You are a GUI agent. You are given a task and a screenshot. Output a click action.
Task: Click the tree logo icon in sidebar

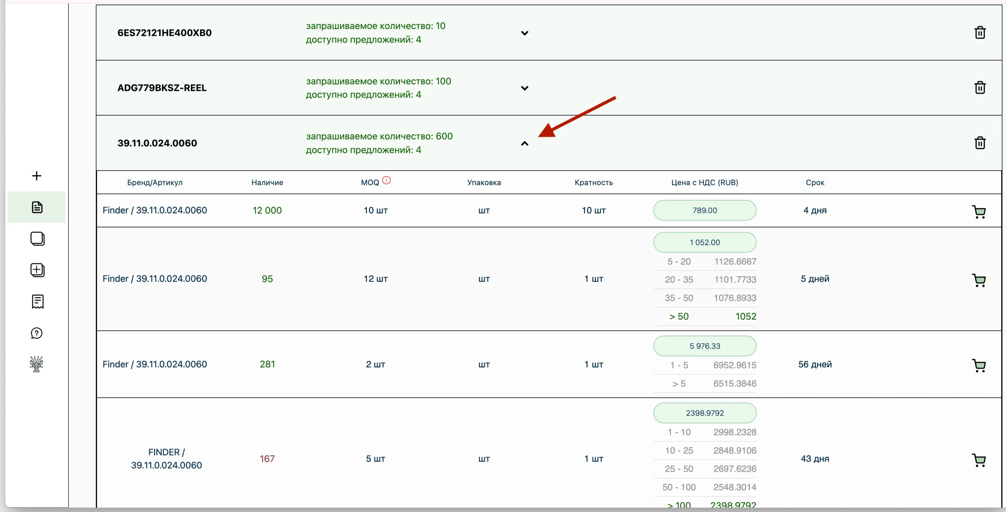pos(37,364)
